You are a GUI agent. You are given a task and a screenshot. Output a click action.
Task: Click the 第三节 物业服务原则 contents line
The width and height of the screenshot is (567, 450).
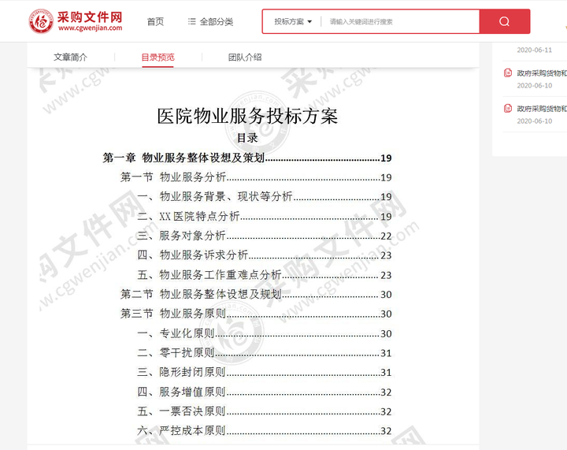tap(256, 314)
